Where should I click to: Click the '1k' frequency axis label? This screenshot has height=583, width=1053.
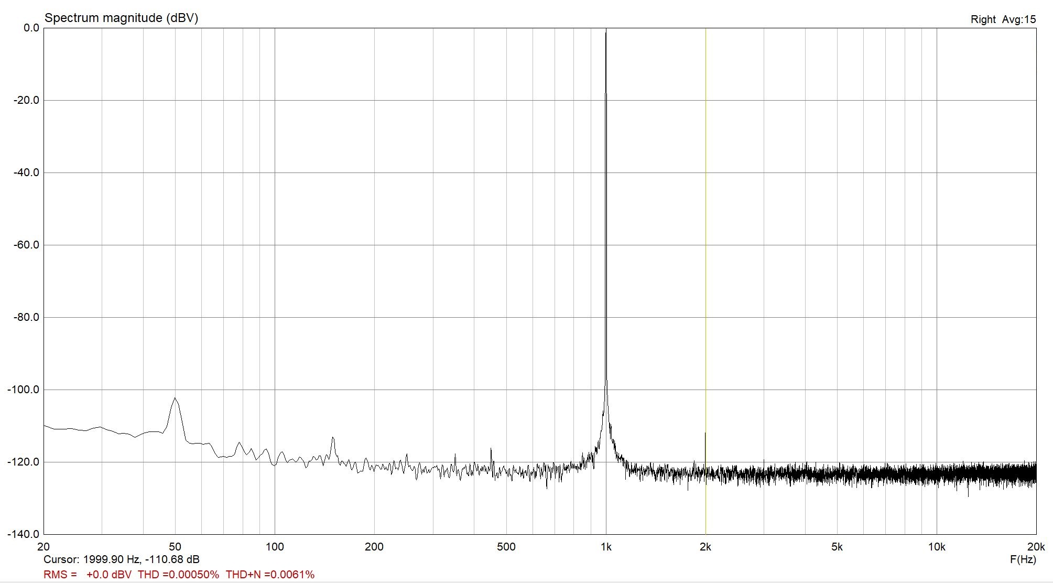click(606, 547)
